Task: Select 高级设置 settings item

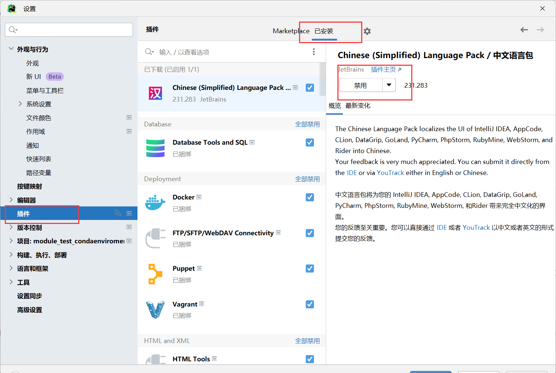Action: (x=30, y=310)
